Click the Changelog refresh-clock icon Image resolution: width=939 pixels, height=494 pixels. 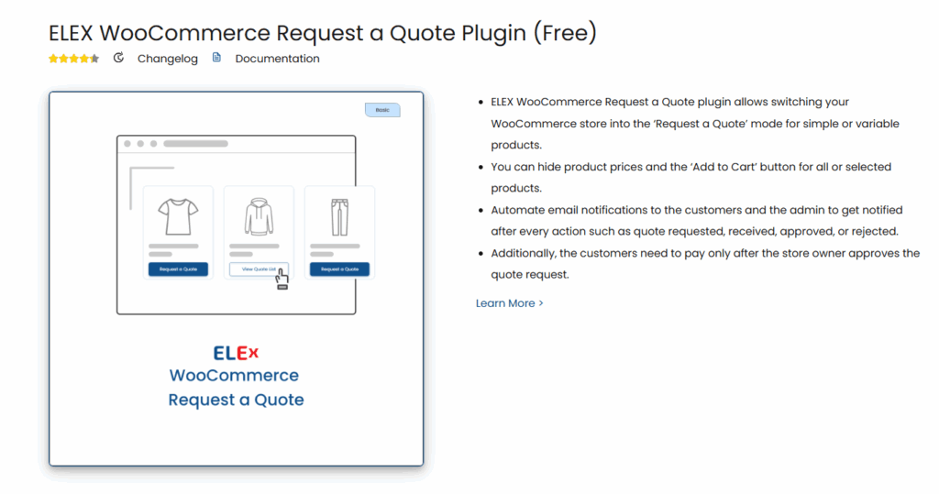[x=118, y=58]
